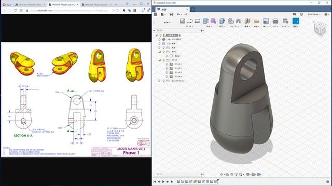Select the Insert image canvas icon
Image resolution: width=332 pixels, height=186 pixels.
pyautogui.click(x=266, y=21)
